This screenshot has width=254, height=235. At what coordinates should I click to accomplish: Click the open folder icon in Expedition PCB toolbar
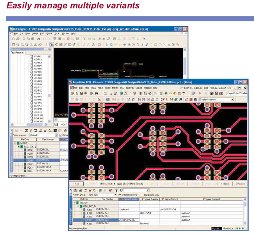(x=77, y=94)
